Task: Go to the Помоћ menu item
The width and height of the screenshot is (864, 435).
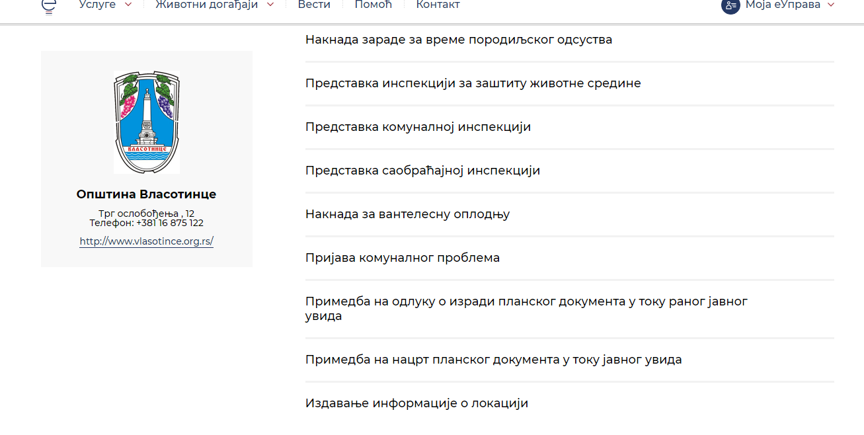Action: pos(373,5)
